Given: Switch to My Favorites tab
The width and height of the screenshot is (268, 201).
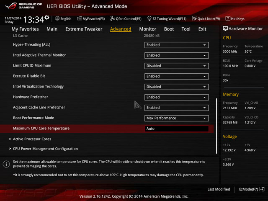Looking at the screenshot, I should pos(25,29).
